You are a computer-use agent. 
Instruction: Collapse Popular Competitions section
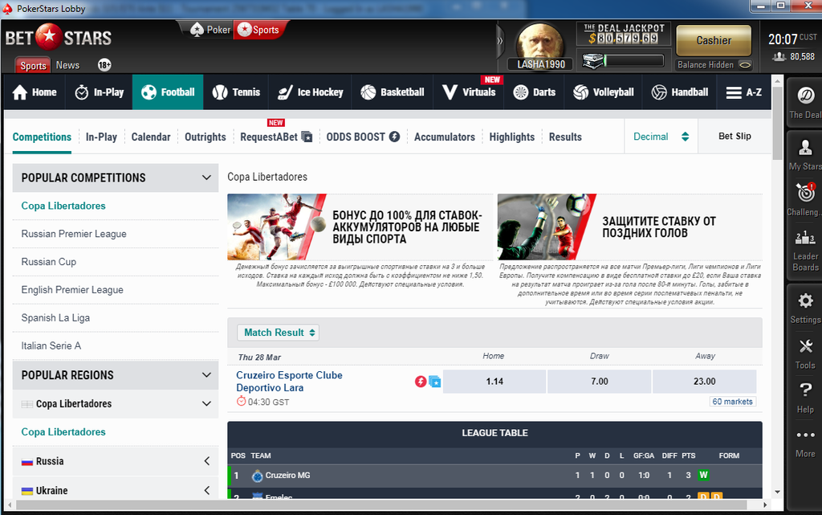pyautogui.click(x=206, y=178)
